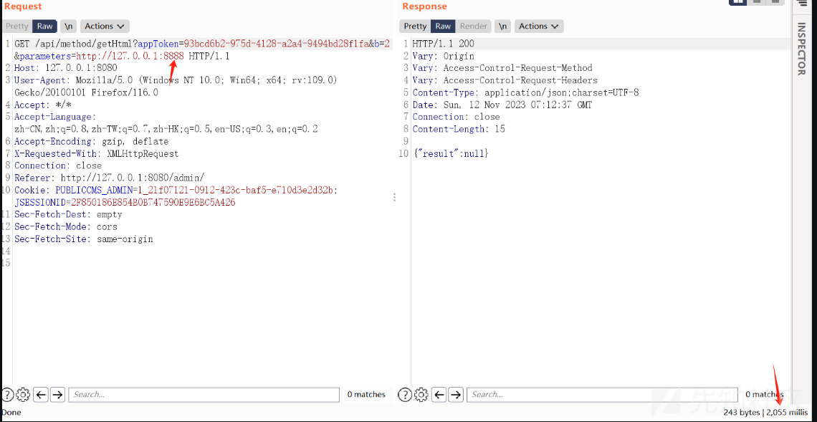
Task: Click the User-Agent: Mozilla/5.0 header line
Action: (x=176, y=80)
